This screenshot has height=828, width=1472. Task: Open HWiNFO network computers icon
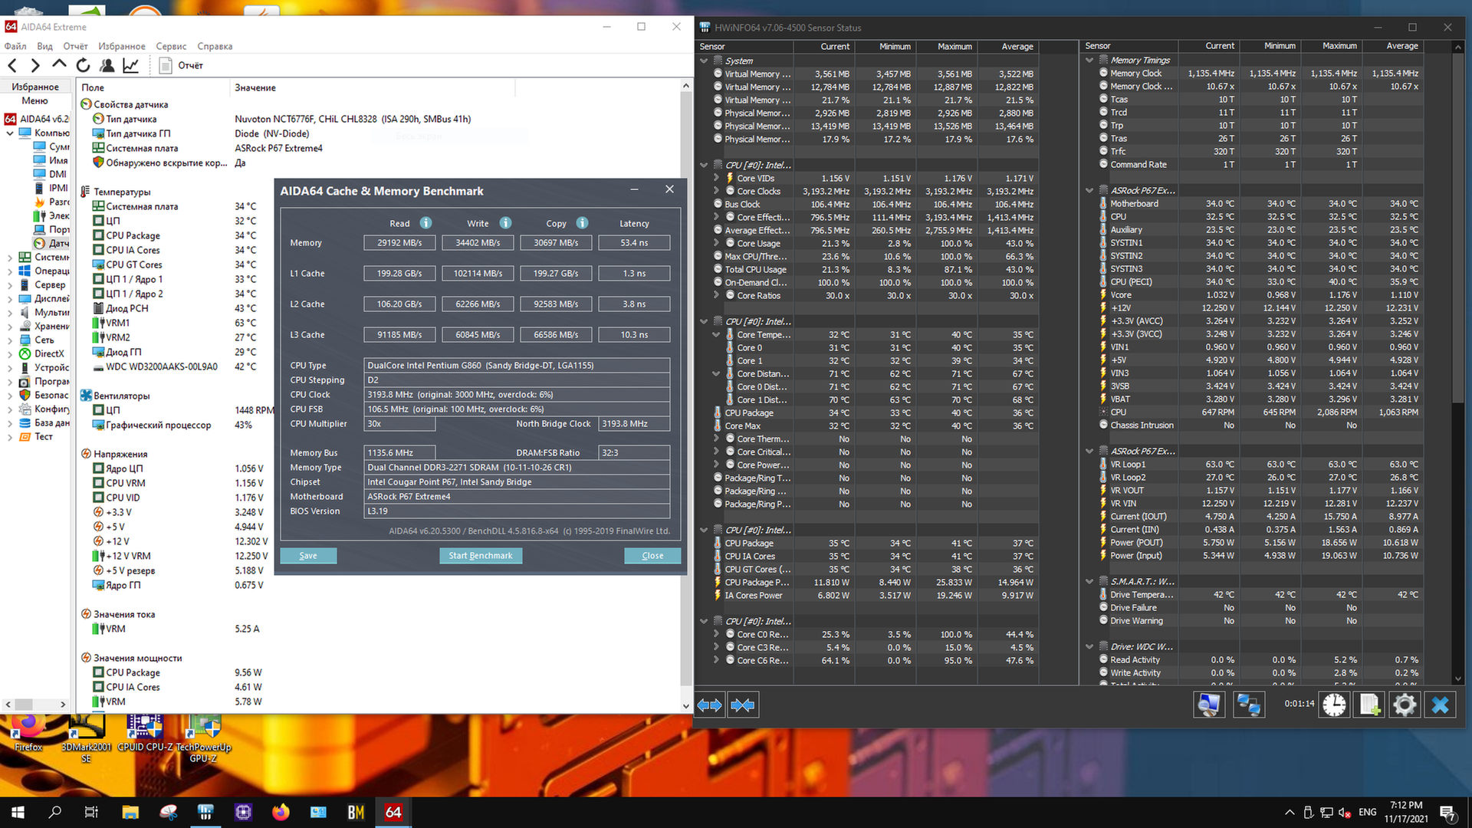(1248, 705)
